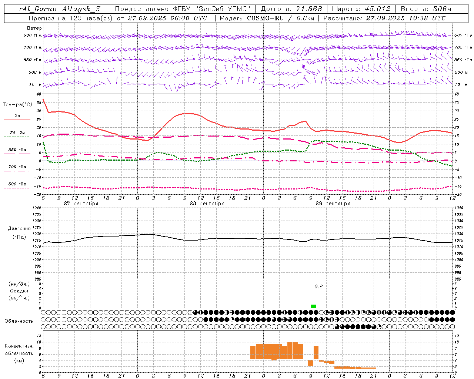Image resolution: width=474 pixels, height=379 pixels.
Task: Click the Ветер wind panel label
Action: click(34, 28)
